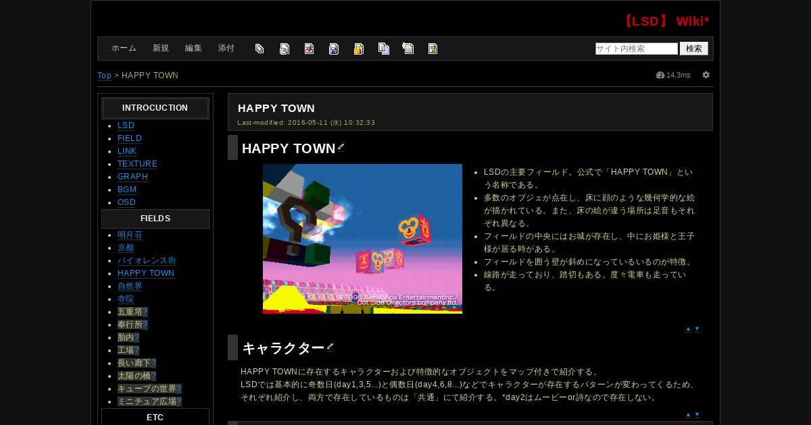Open the help question mark icon
The image size is (811, 425).
tap(433, 49)
